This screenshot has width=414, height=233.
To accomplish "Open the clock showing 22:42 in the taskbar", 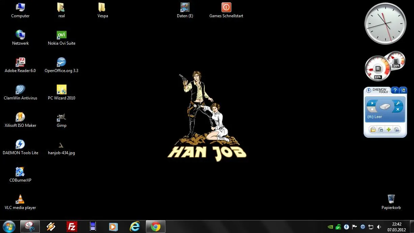I will [x=397, y=227].
